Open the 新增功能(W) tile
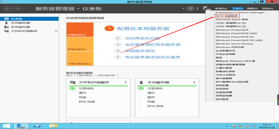 pos(80,44)
